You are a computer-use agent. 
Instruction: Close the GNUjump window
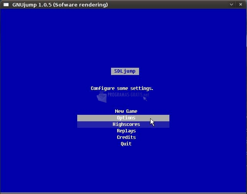coord(240,5)
